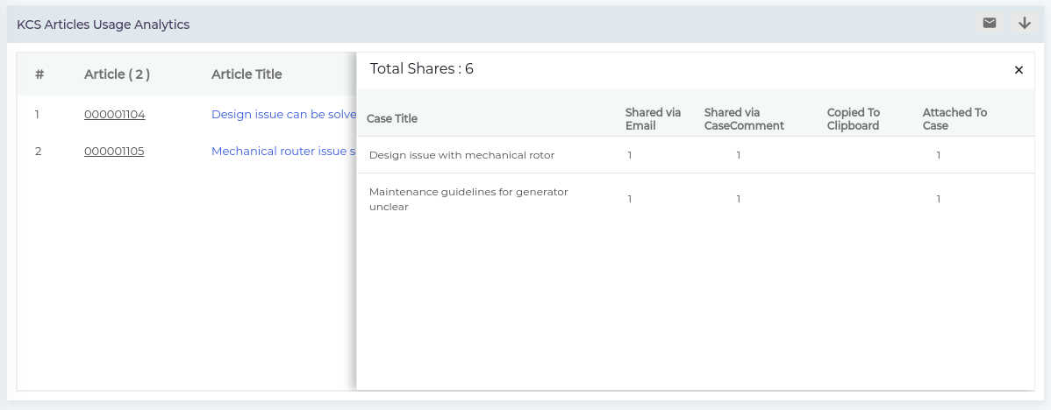Click the email report envelope icon
This screenshot has height=410, width=1051.
(990, 24)
